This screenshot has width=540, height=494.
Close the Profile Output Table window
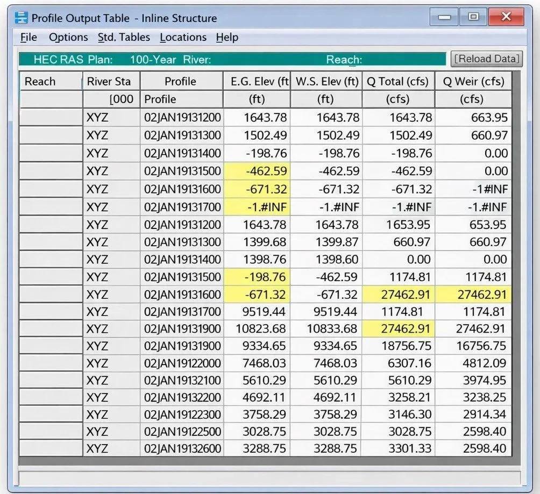click(506, 17)
